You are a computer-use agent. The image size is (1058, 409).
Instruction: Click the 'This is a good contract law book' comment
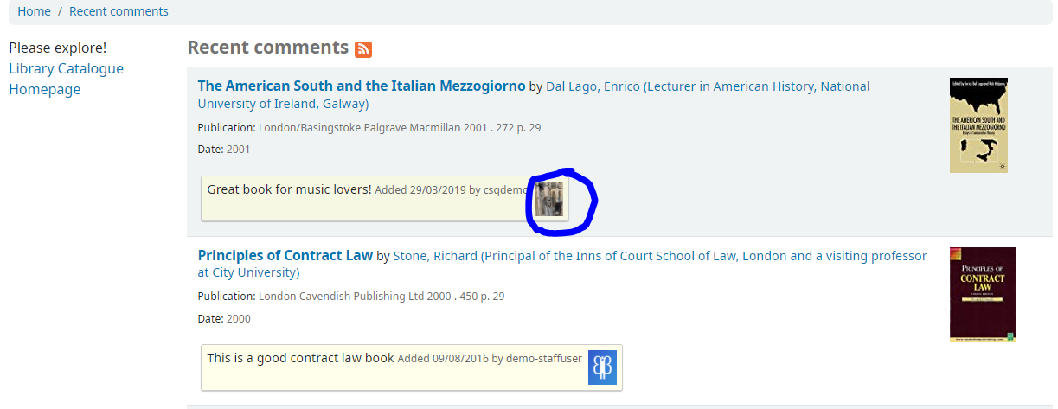pos(301,358)
